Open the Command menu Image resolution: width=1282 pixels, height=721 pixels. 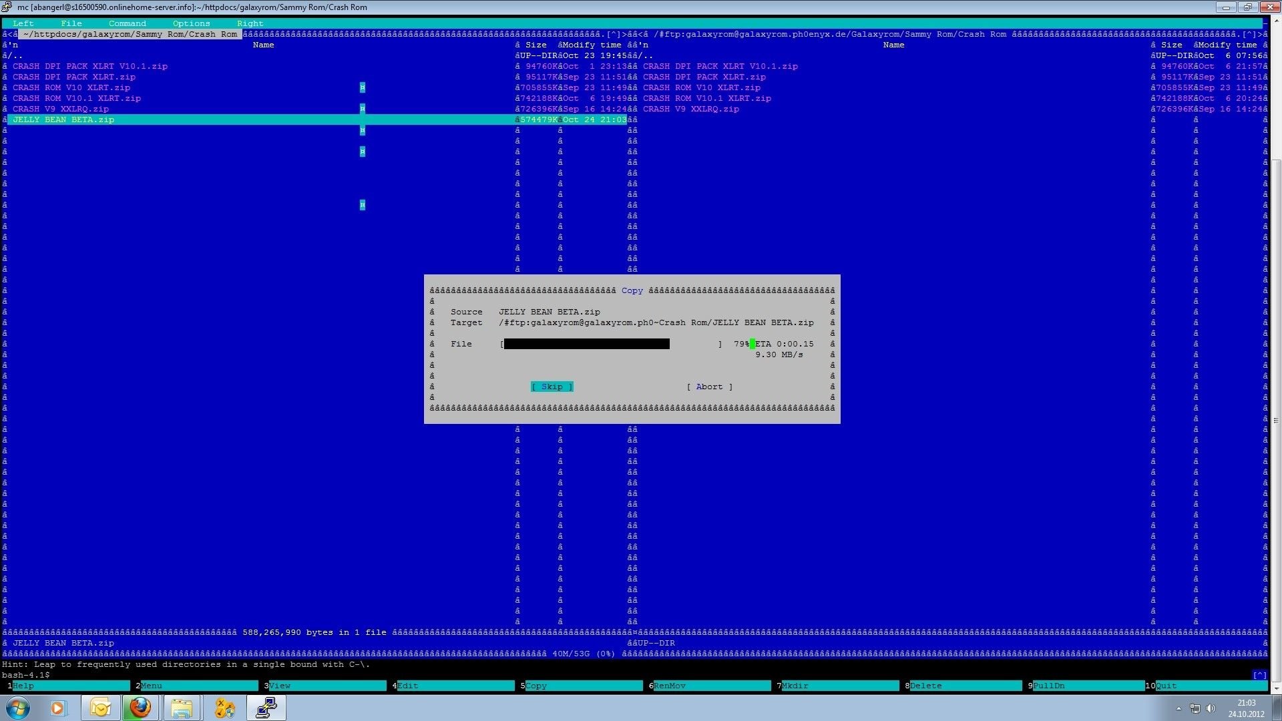128,23
